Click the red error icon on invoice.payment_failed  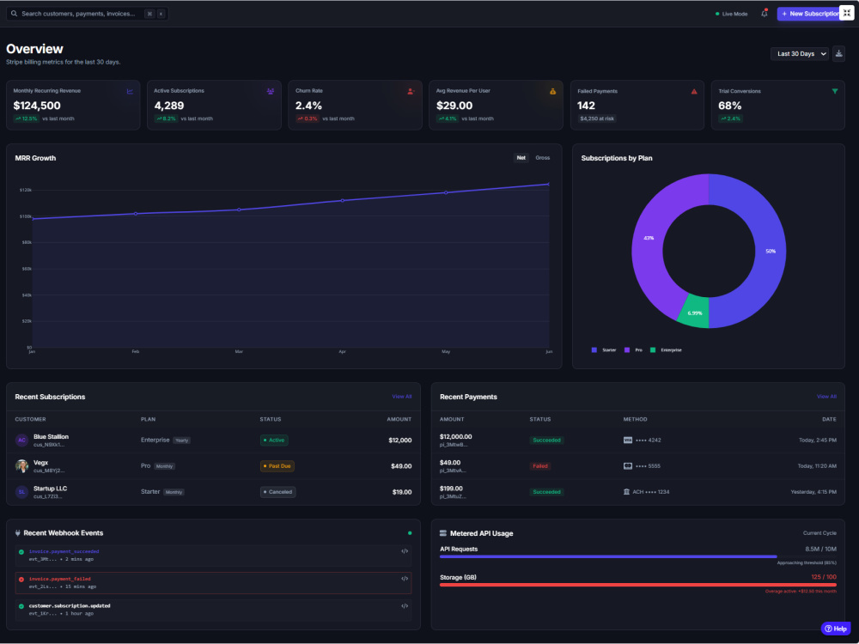coord(21,580)
